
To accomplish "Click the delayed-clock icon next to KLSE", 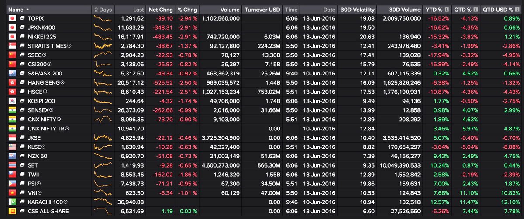I will 44,147.
